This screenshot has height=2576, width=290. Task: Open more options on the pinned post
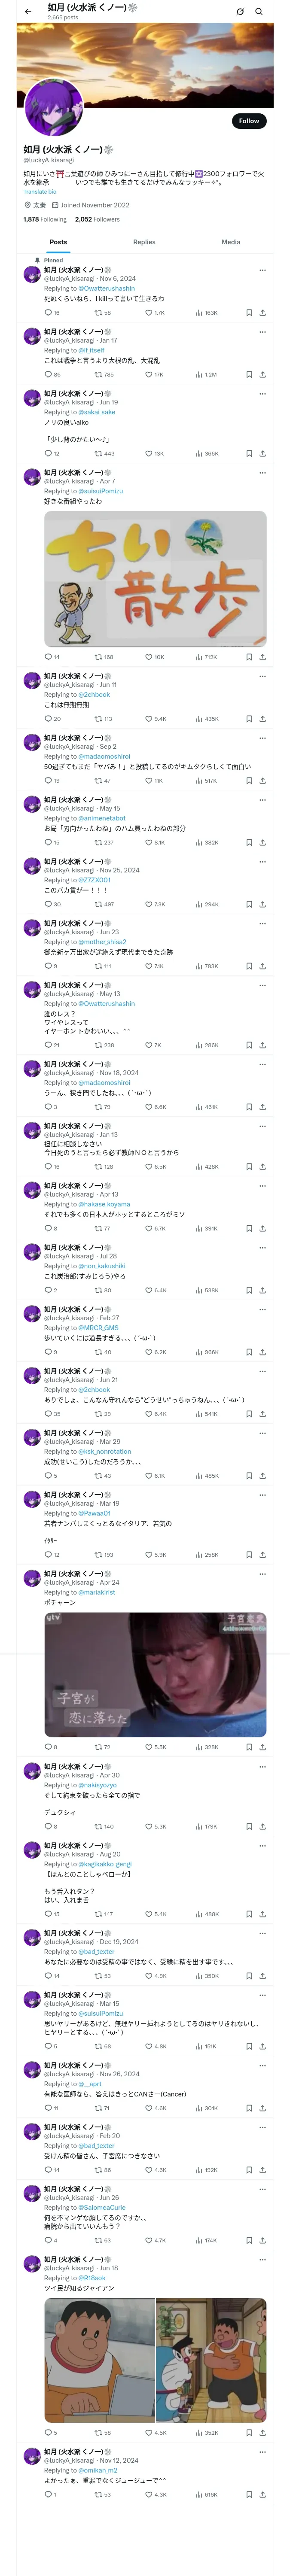click(x=263, y=270)
